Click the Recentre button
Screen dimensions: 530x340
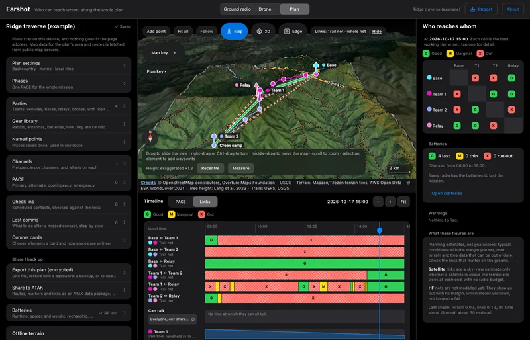(210, 168)
